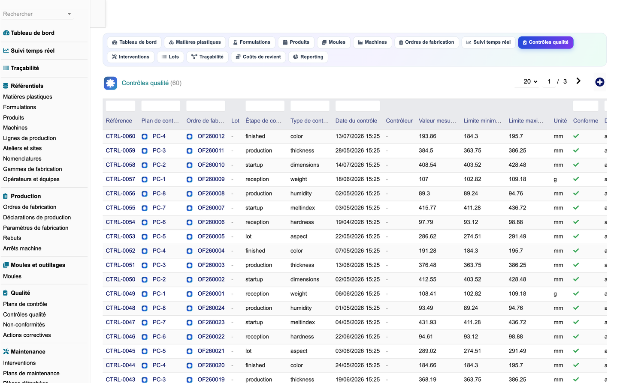Click the Conforme column filter field
This screenshot has width=620, height=383.
[586, 106]
